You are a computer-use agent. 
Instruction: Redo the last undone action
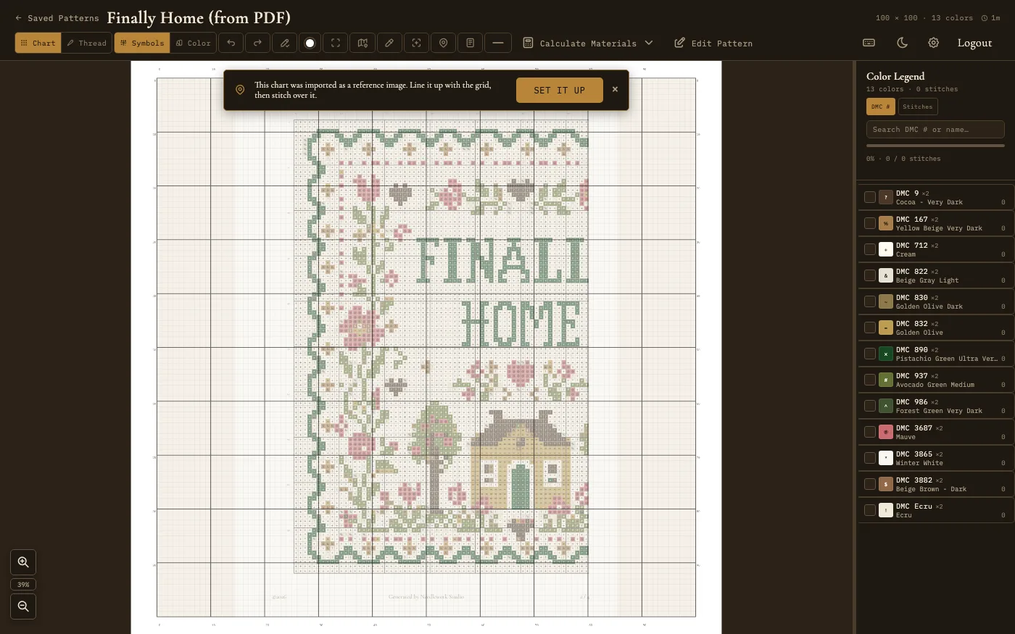click(x=257, y=43)
